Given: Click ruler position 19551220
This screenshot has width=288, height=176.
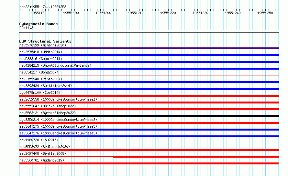Looking at the screenshot, I should [x=168, y=13].
